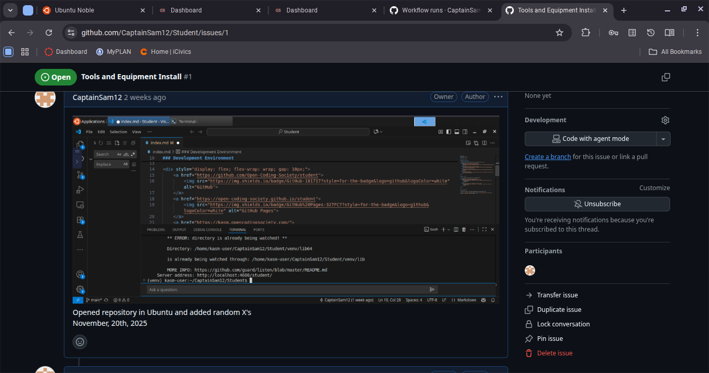Open the Chrome three-dot menu
The height and width of the screenshot is (373, 709).
click(698, 33)
